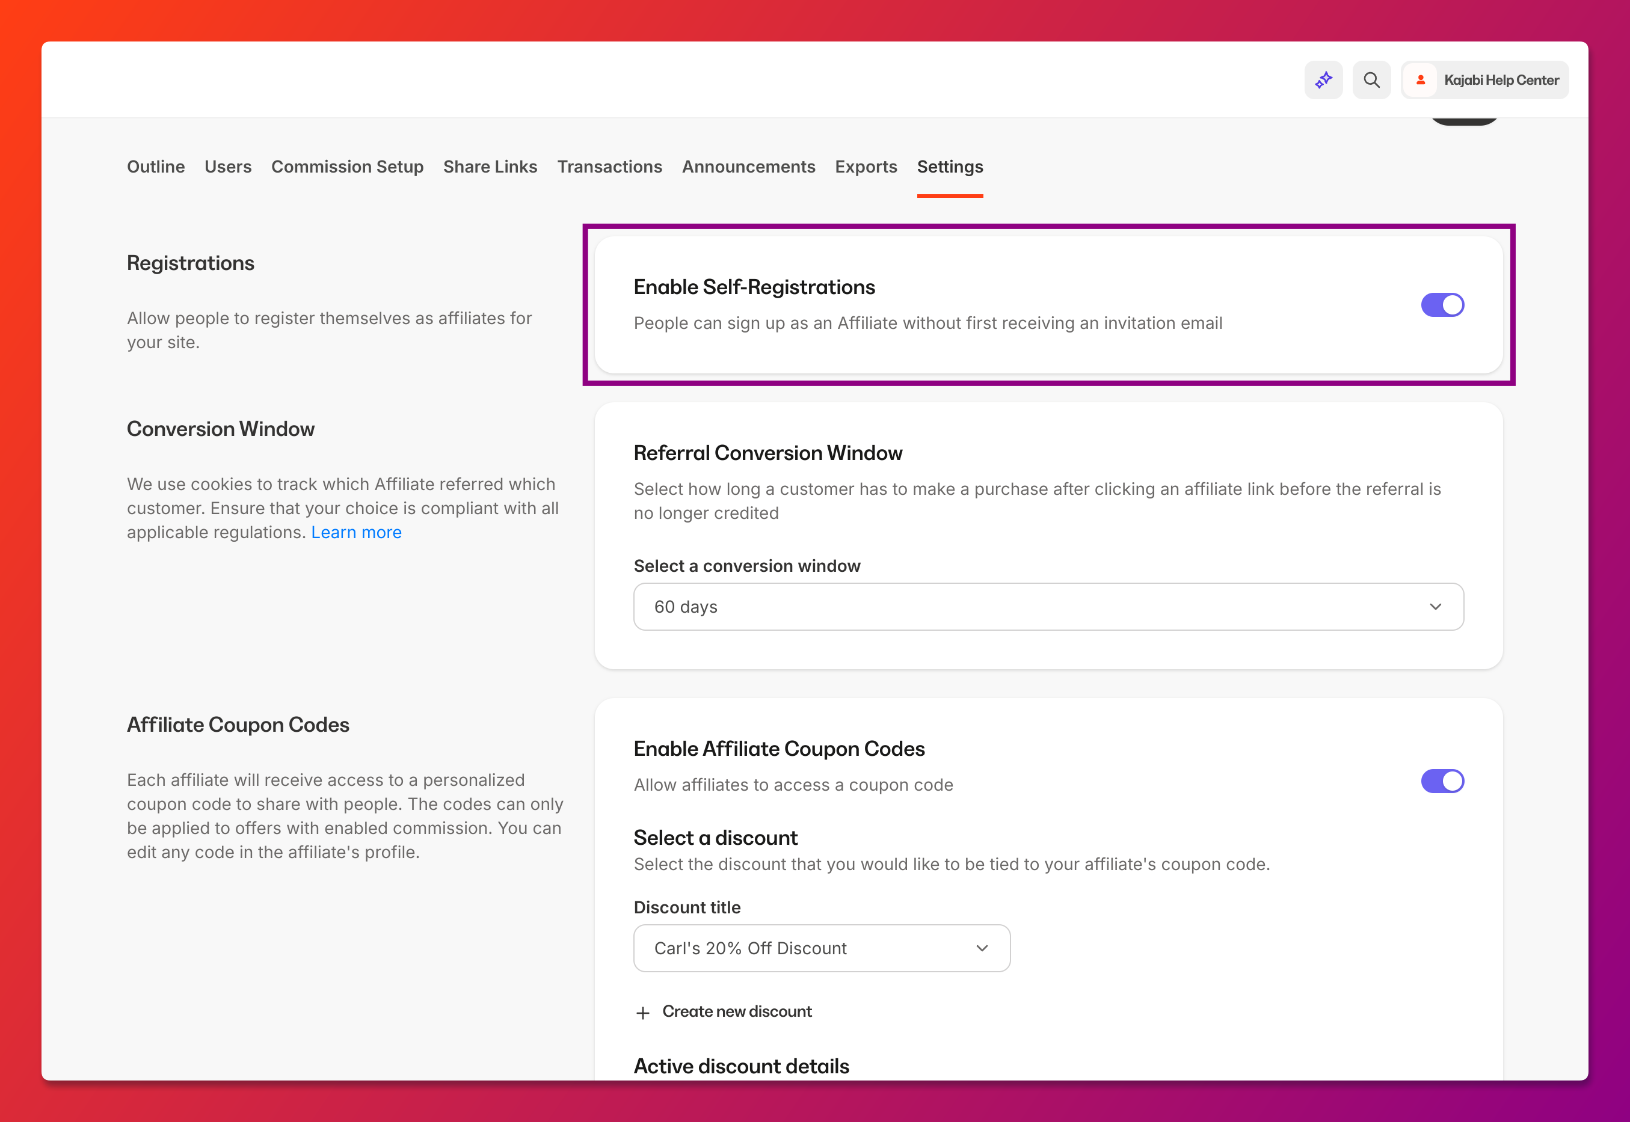The width and height of the screenshot is (1630, 1122).
Task: Follow the Learn more link
Action: pos(357,532)
